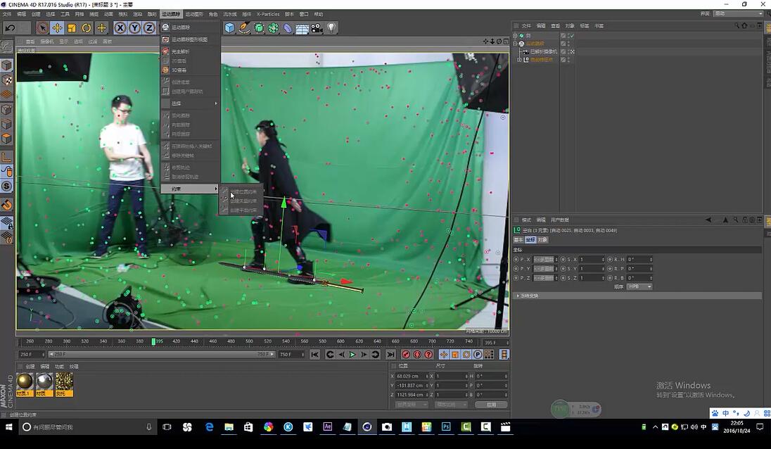Toggle the green checkmark on first object
Image resolution: width=771 pixels, height=449 pixels.
572,35
